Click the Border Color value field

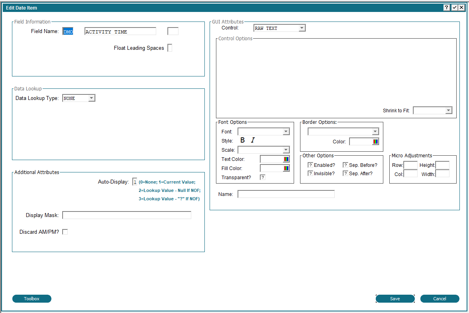click(361, 141)
